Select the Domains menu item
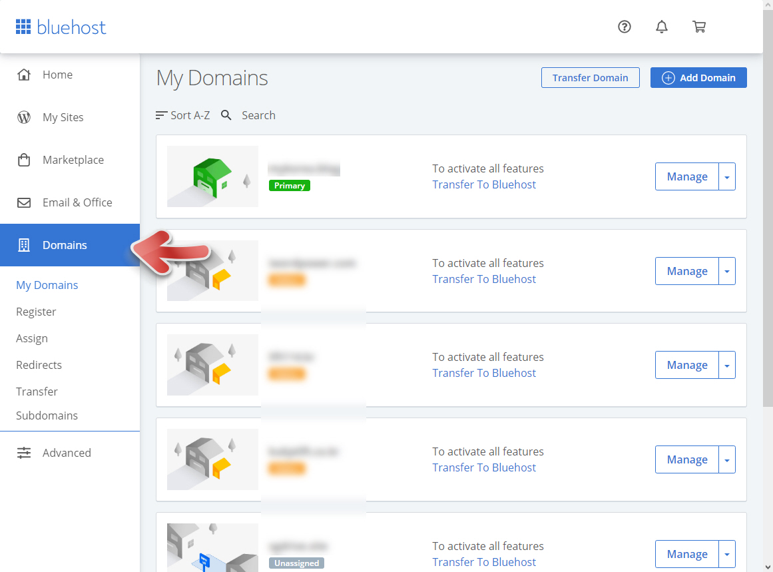Screen dimensions: 773x572 pos(70,245)
